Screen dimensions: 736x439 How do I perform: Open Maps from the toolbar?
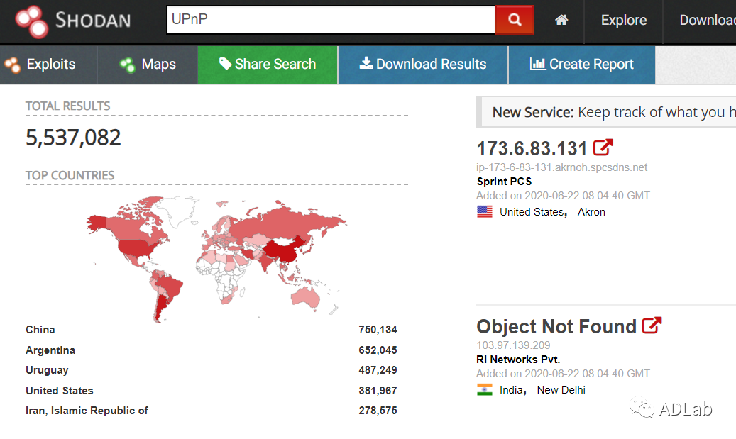[148, 65]
